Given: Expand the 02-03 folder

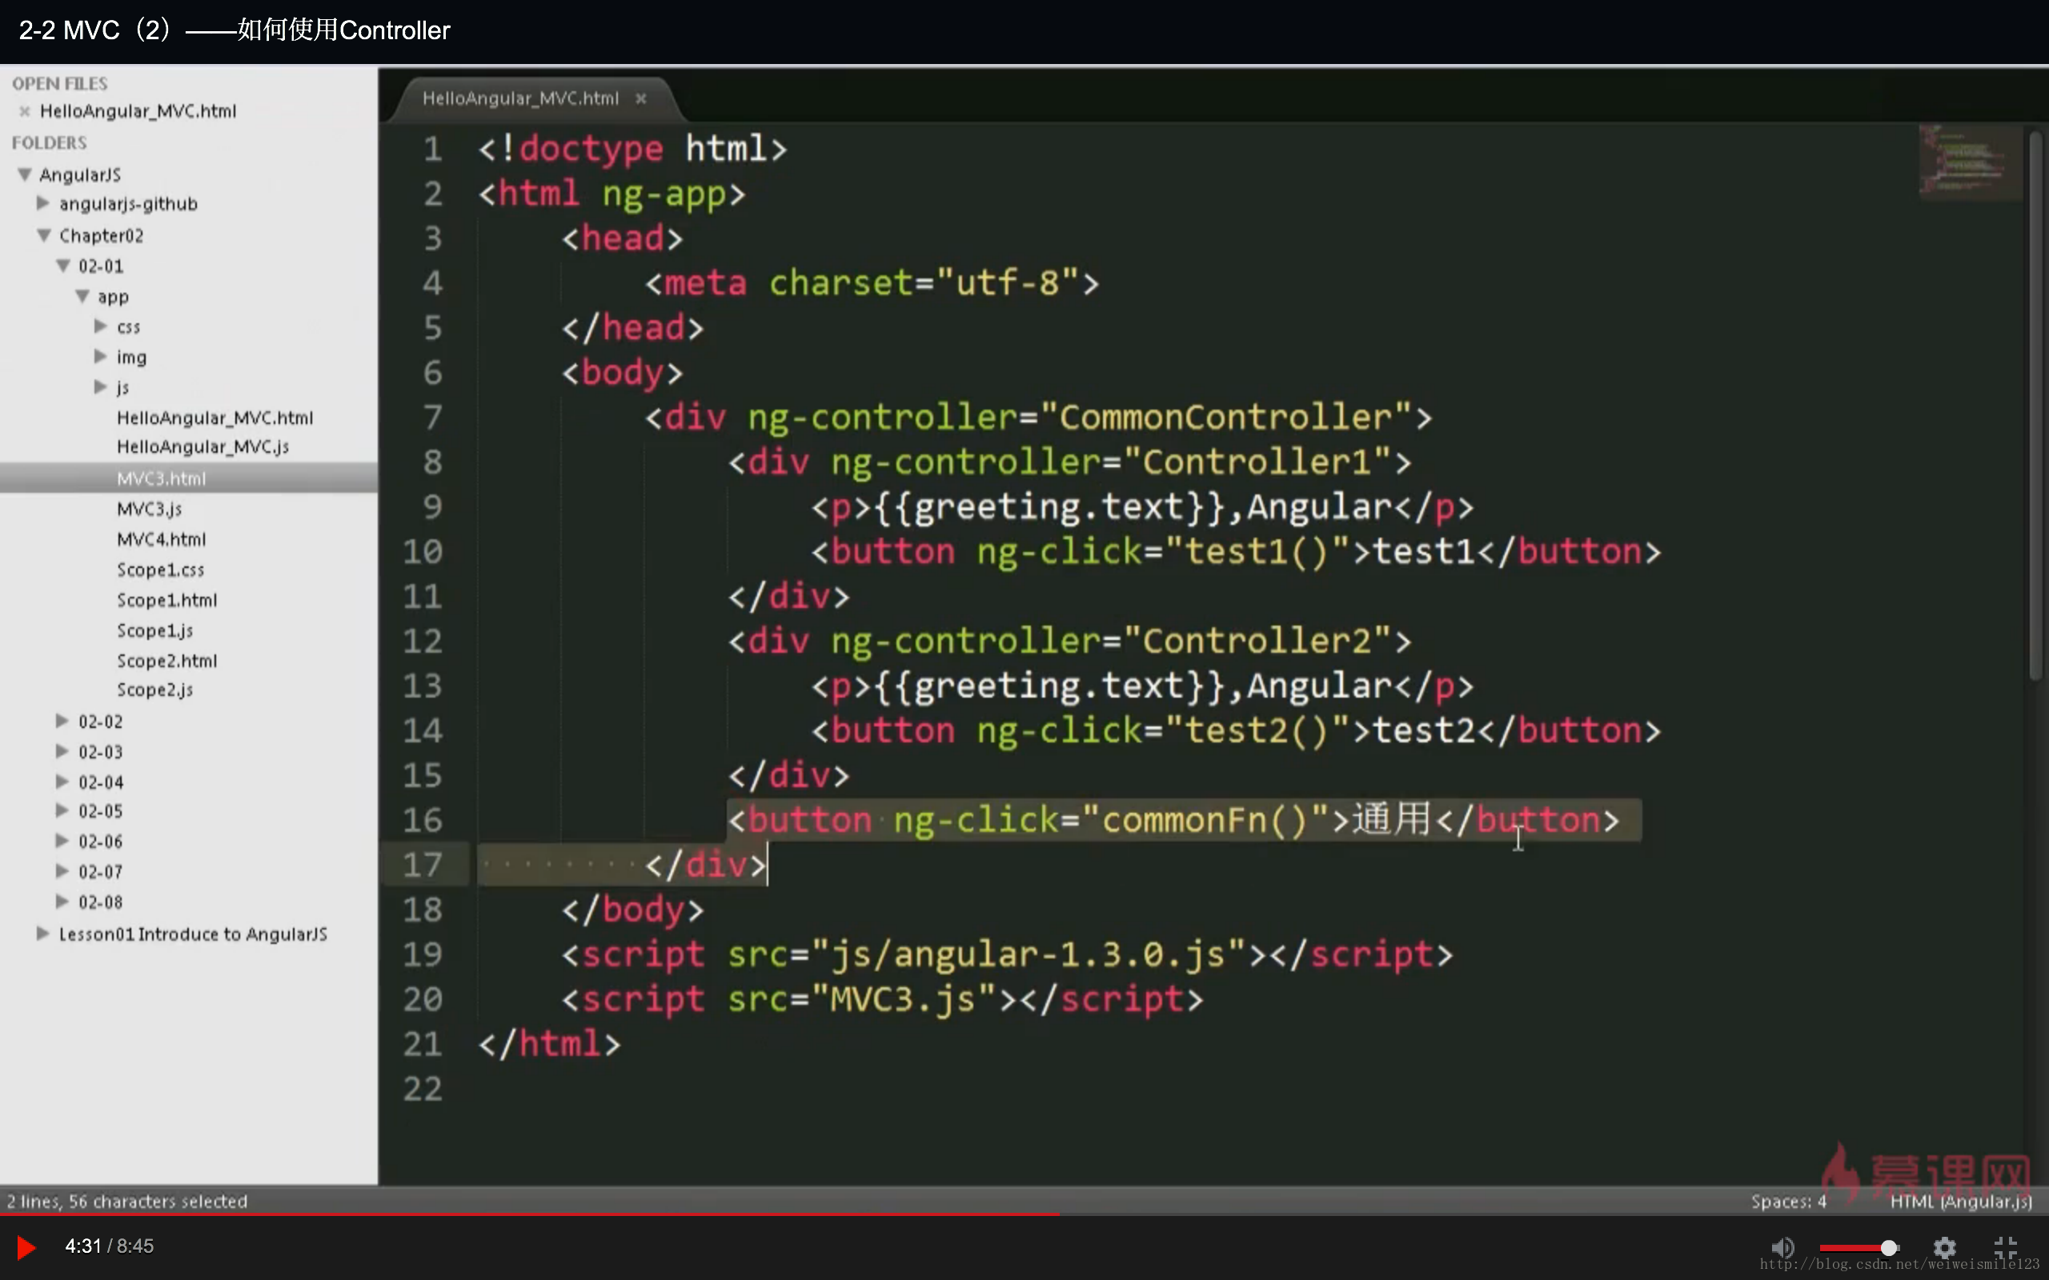Looking at the screenshot, I should [62, 751].
